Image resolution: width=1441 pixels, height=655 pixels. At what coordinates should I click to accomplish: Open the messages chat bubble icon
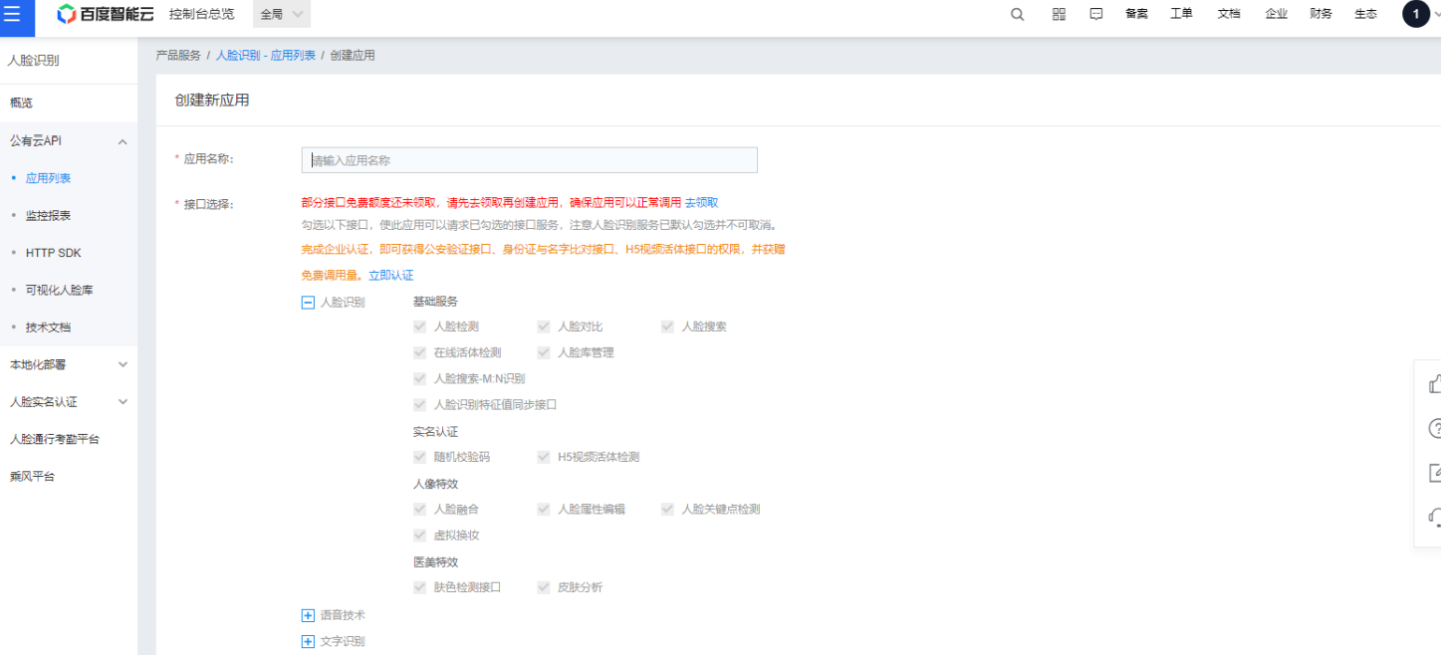(1096, 14)
